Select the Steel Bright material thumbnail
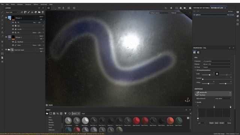The height and width of the screenshot is (135, 240). pos(85,121)
